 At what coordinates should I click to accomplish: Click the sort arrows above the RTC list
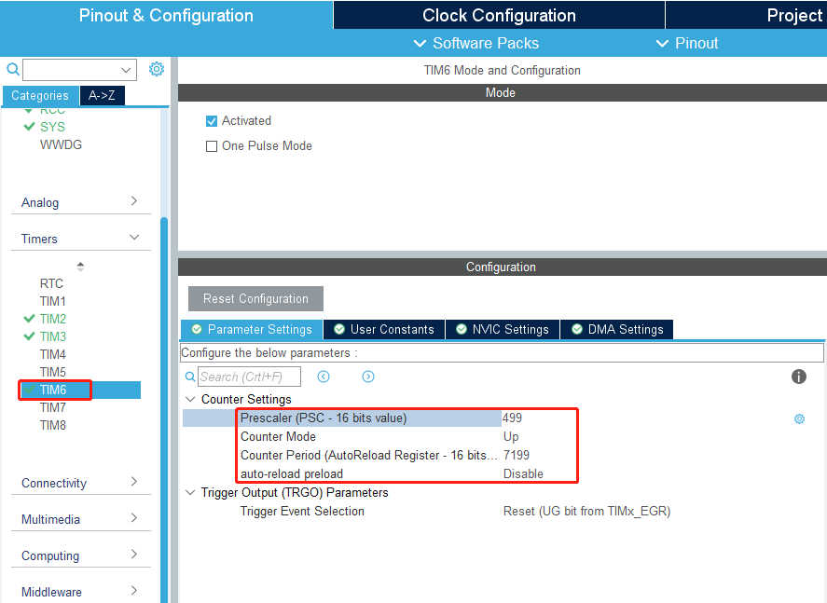(x=80, y=267)
